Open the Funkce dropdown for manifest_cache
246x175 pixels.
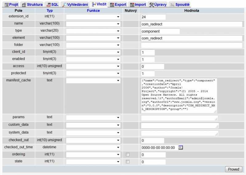(93, 81)
